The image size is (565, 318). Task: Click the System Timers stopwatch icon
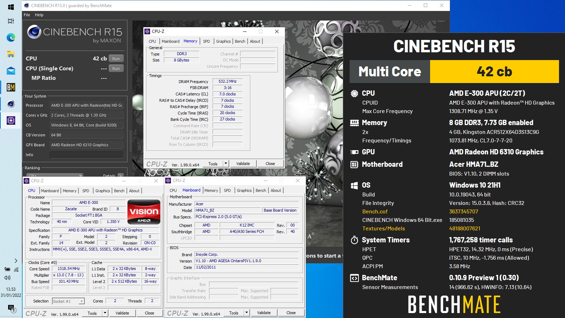[354, 240]
